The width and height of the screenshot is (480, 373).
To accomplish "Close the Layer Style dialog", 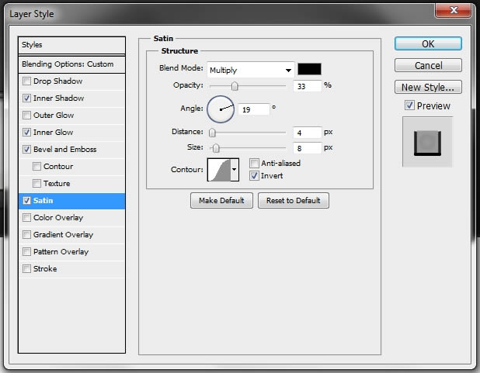I will coord(454,10).
